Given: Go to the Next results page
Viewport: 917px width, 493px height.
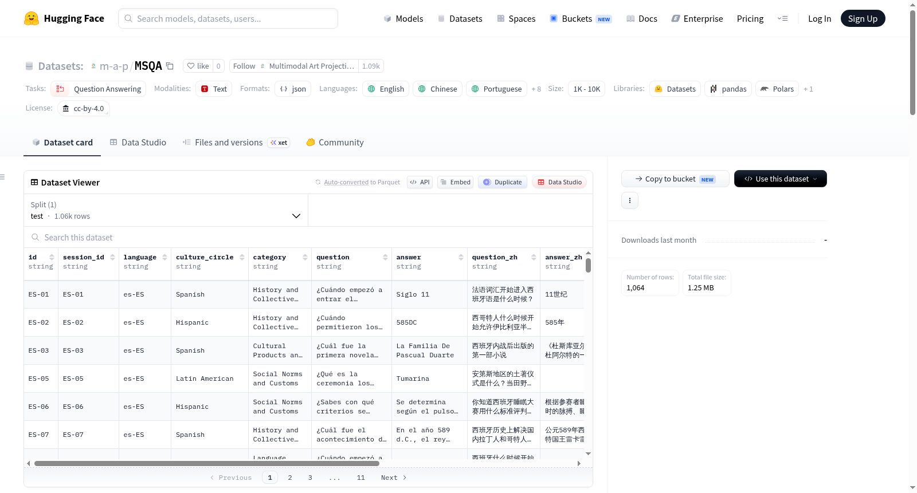Looking at the screenshot, I should [x=394, y=478].
